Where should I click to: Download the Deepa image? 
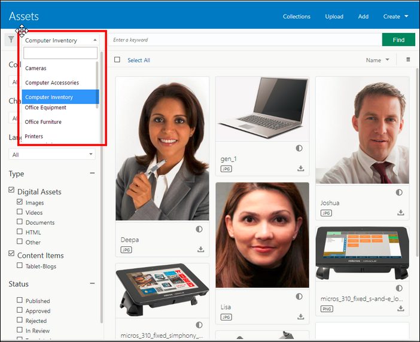[x=200, y=249]
